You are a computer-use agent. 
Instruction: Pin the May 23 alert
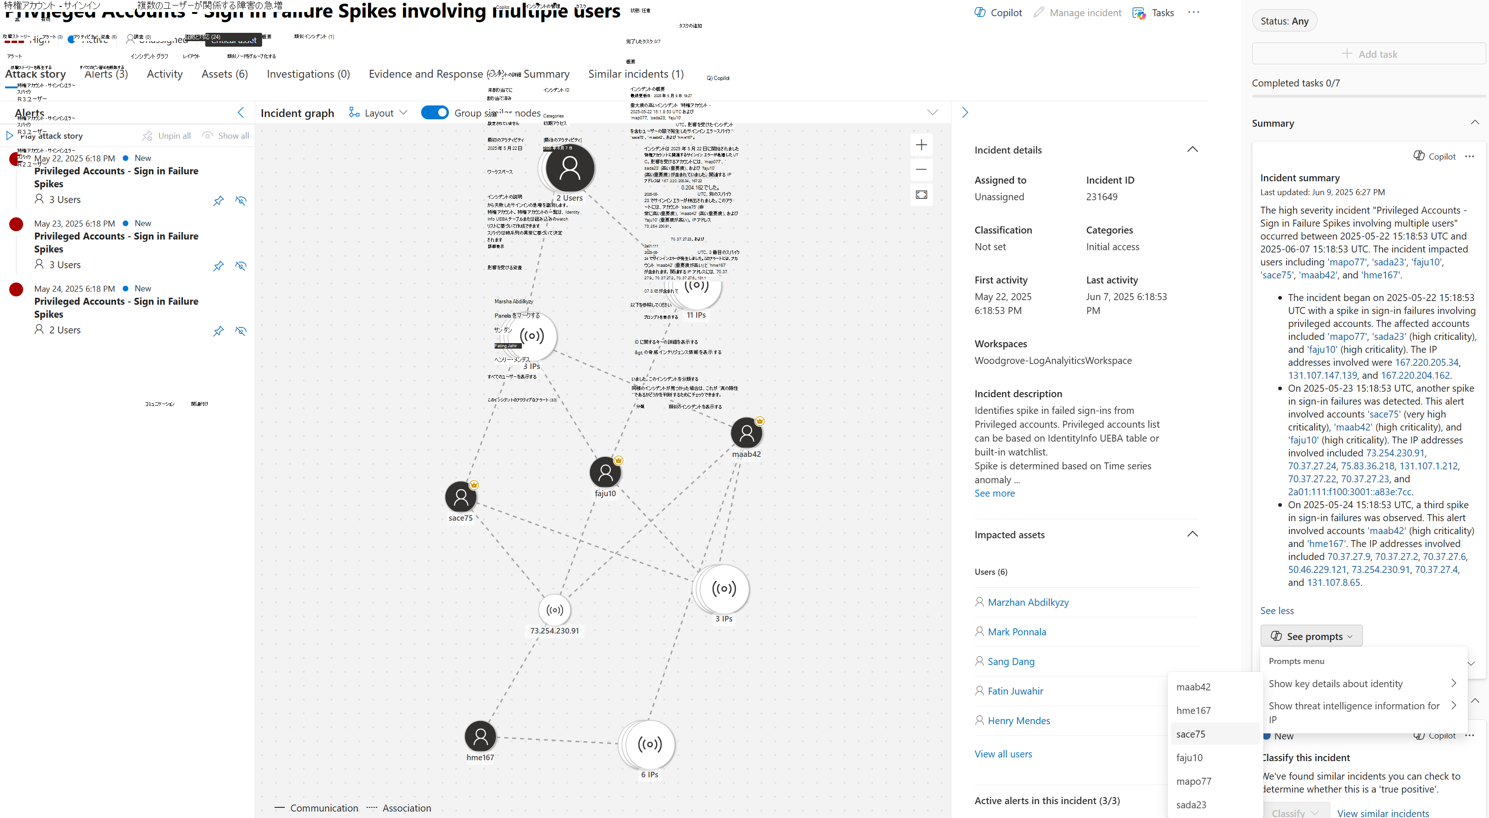pyautogui.click(x=218, y=266)
